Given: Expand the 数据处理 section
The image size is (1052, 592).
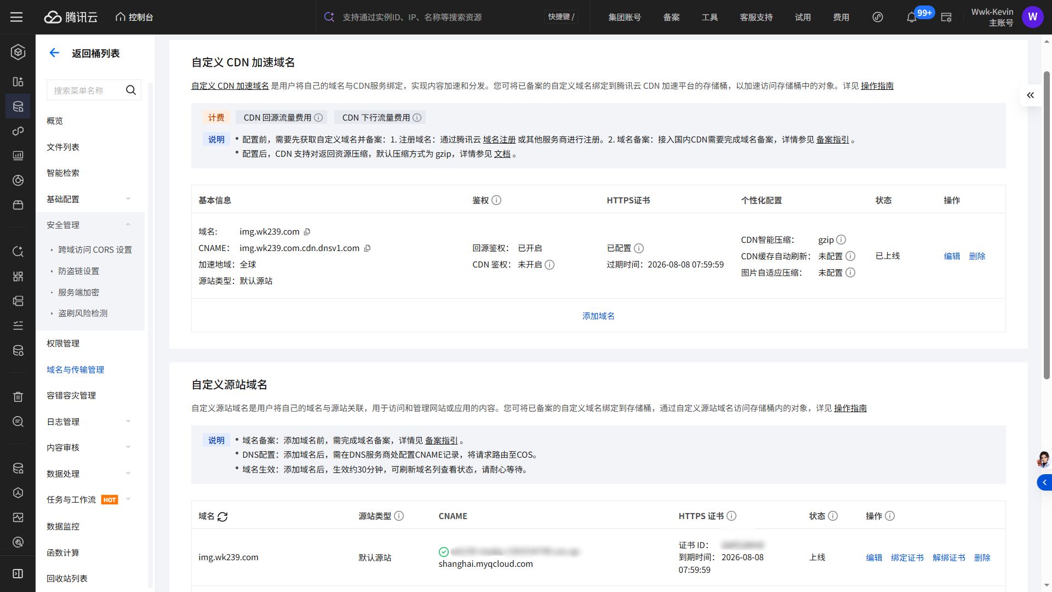Looking at the screenshot, I should coord(89,474).
